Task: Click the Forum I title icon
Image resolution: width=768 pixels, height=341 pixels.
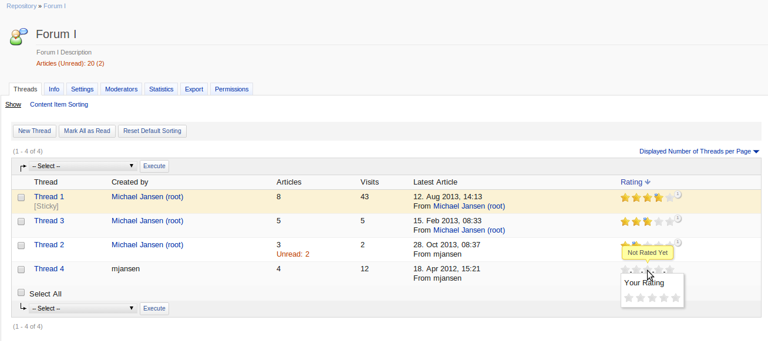Action: 19,36
